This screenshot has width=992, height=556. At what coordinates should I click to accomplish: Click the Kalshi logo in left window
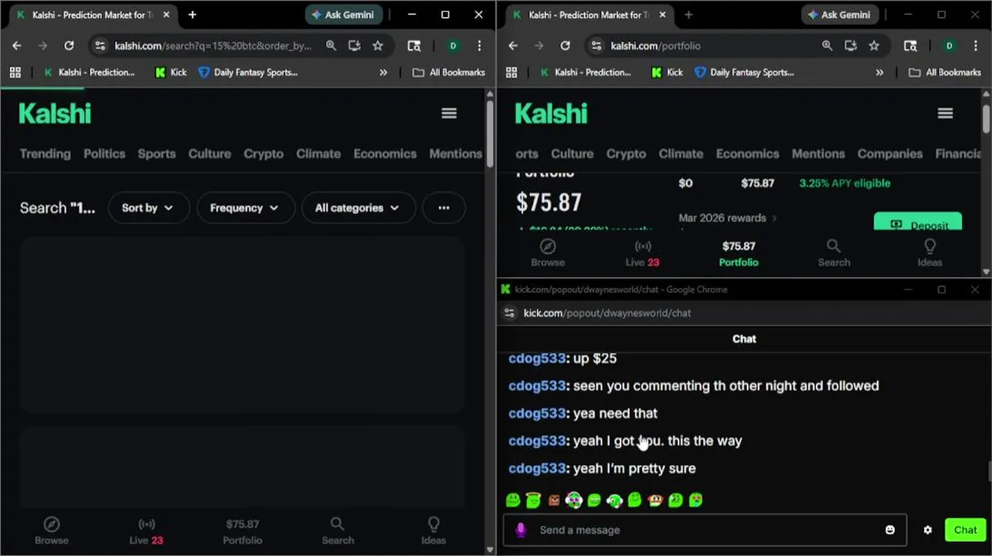(55, 114)
